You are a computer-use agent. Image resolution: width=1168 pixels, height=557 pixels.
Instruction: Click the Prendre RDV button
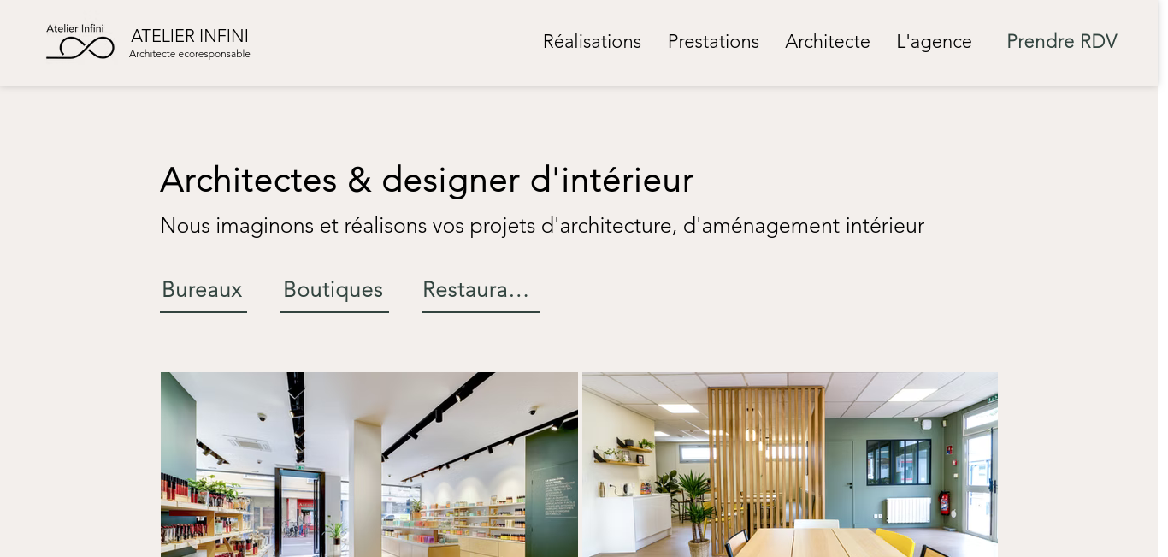coord(1062,41)
